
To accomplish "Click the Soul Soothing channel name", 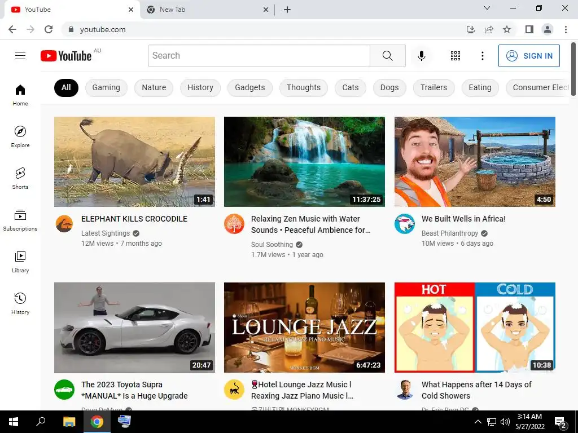I will click(272, 245).
